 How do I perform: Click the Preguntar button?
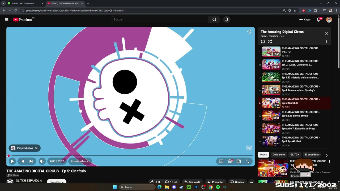215,182
